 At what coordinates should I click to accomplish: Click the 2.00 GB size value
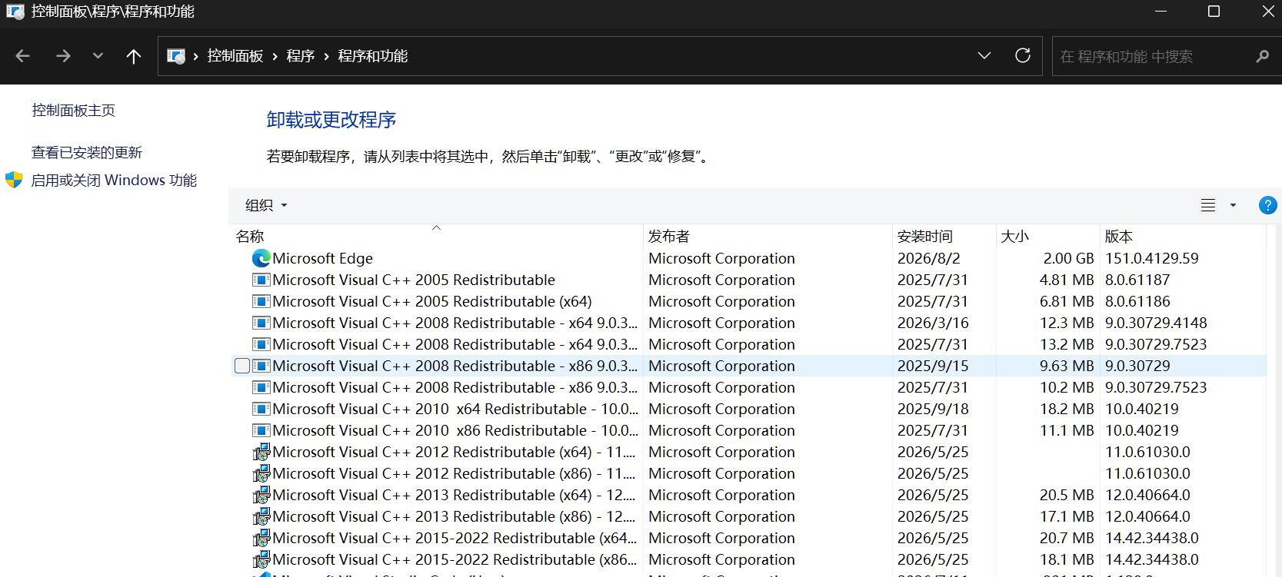click(x=1068, y=259)
